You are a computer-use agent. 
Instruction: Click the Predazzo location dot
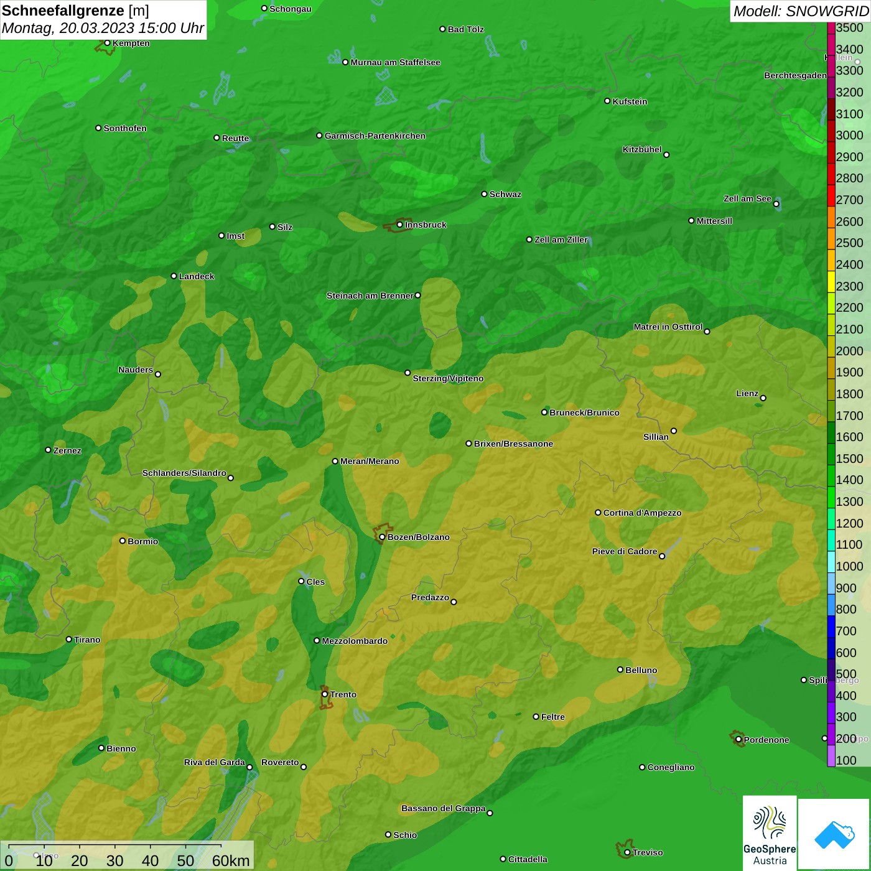454,602
